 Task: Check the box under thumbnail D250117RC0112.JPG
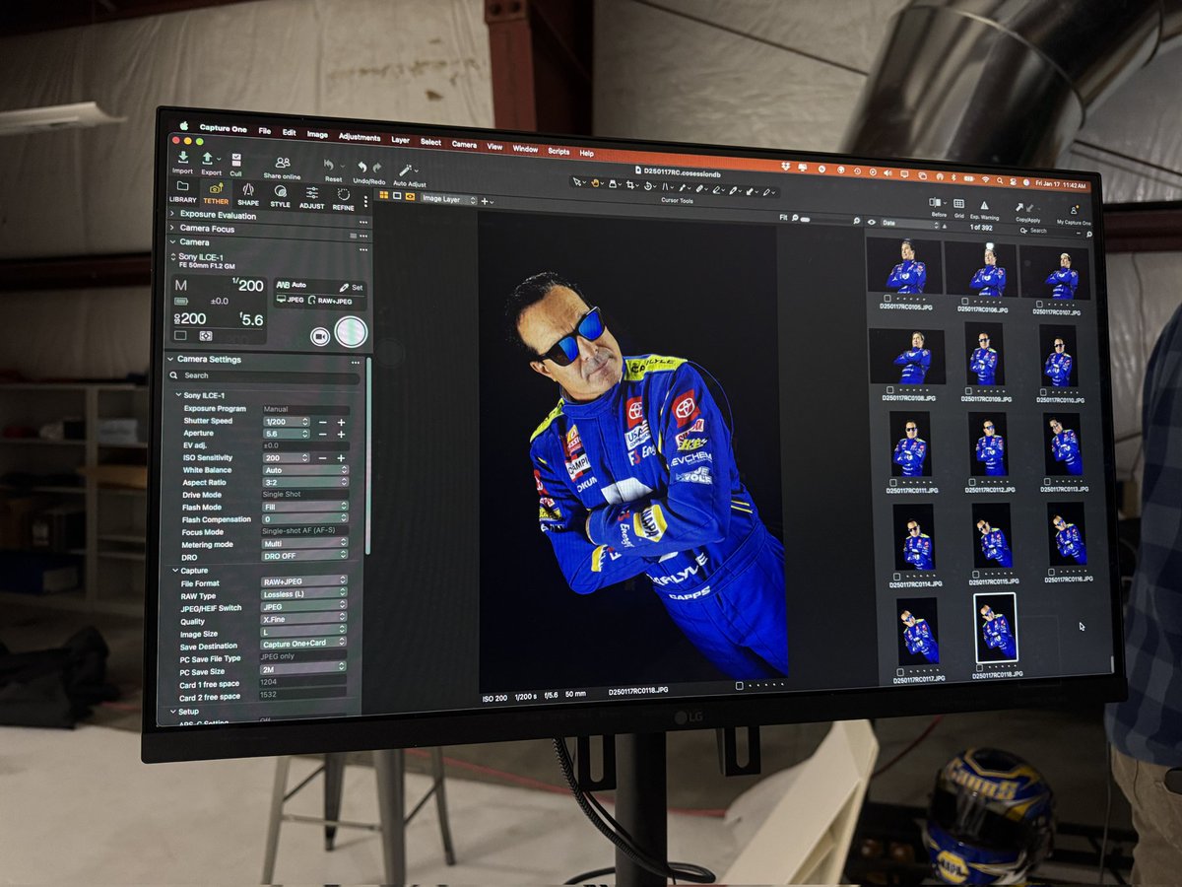tap(972, 482)
